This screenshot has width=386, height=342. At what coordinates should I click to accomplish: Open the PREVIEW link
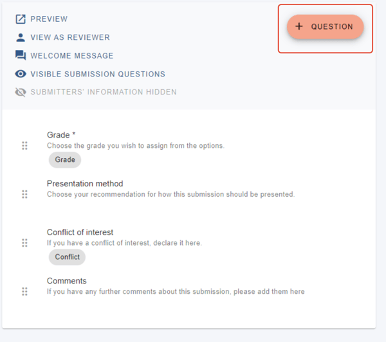(49, 19)
